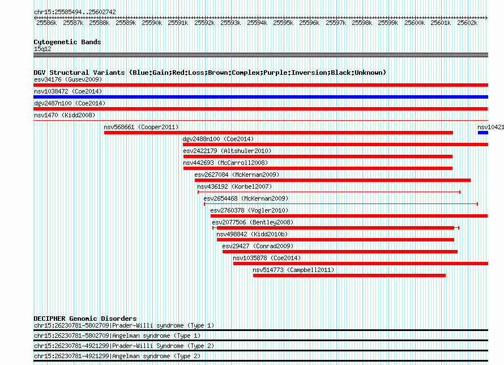Click the 25602k ruler position
The width and height of the screenshot is (504, 365).
coord(467,23)
